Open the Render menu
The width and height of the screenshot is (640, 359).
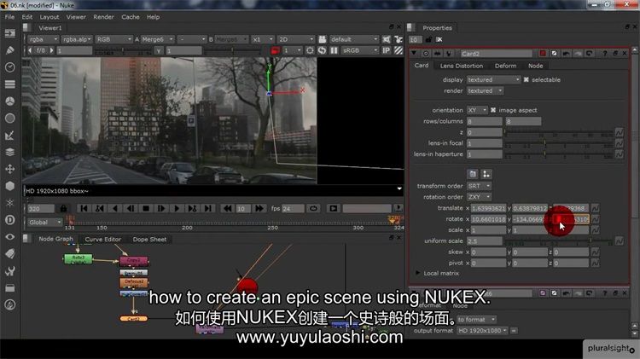pyautogui.click(x=103, y=17)
